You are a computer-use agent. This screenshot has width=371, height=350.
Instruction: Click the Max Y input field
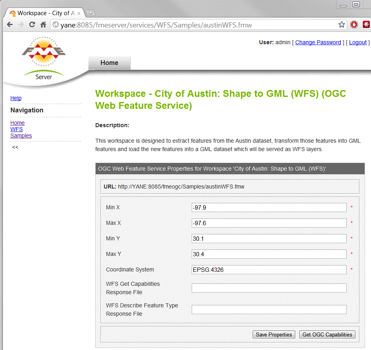click(x=269, y=254)
